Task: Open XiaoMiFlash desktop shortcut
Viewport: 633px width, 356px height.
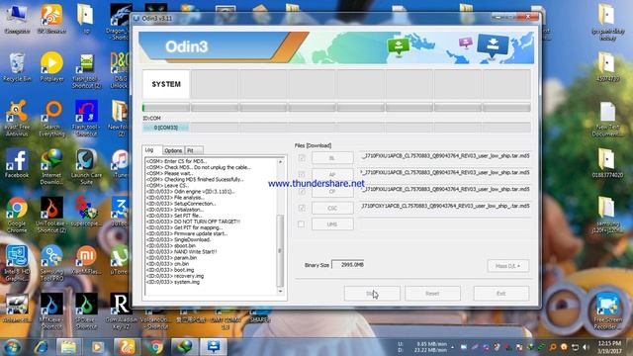Action: pos(86,260)
